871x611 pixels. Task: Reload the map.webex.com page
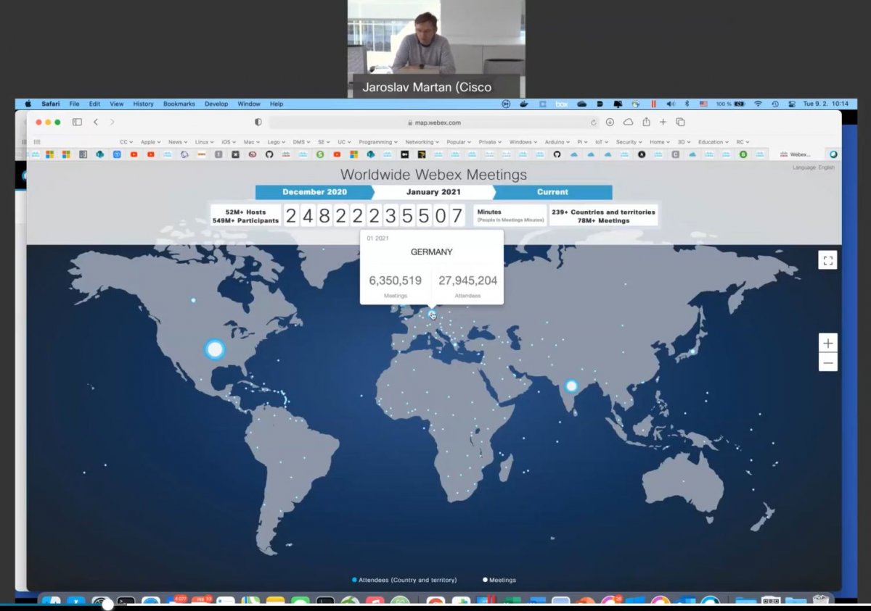point(594,122)
